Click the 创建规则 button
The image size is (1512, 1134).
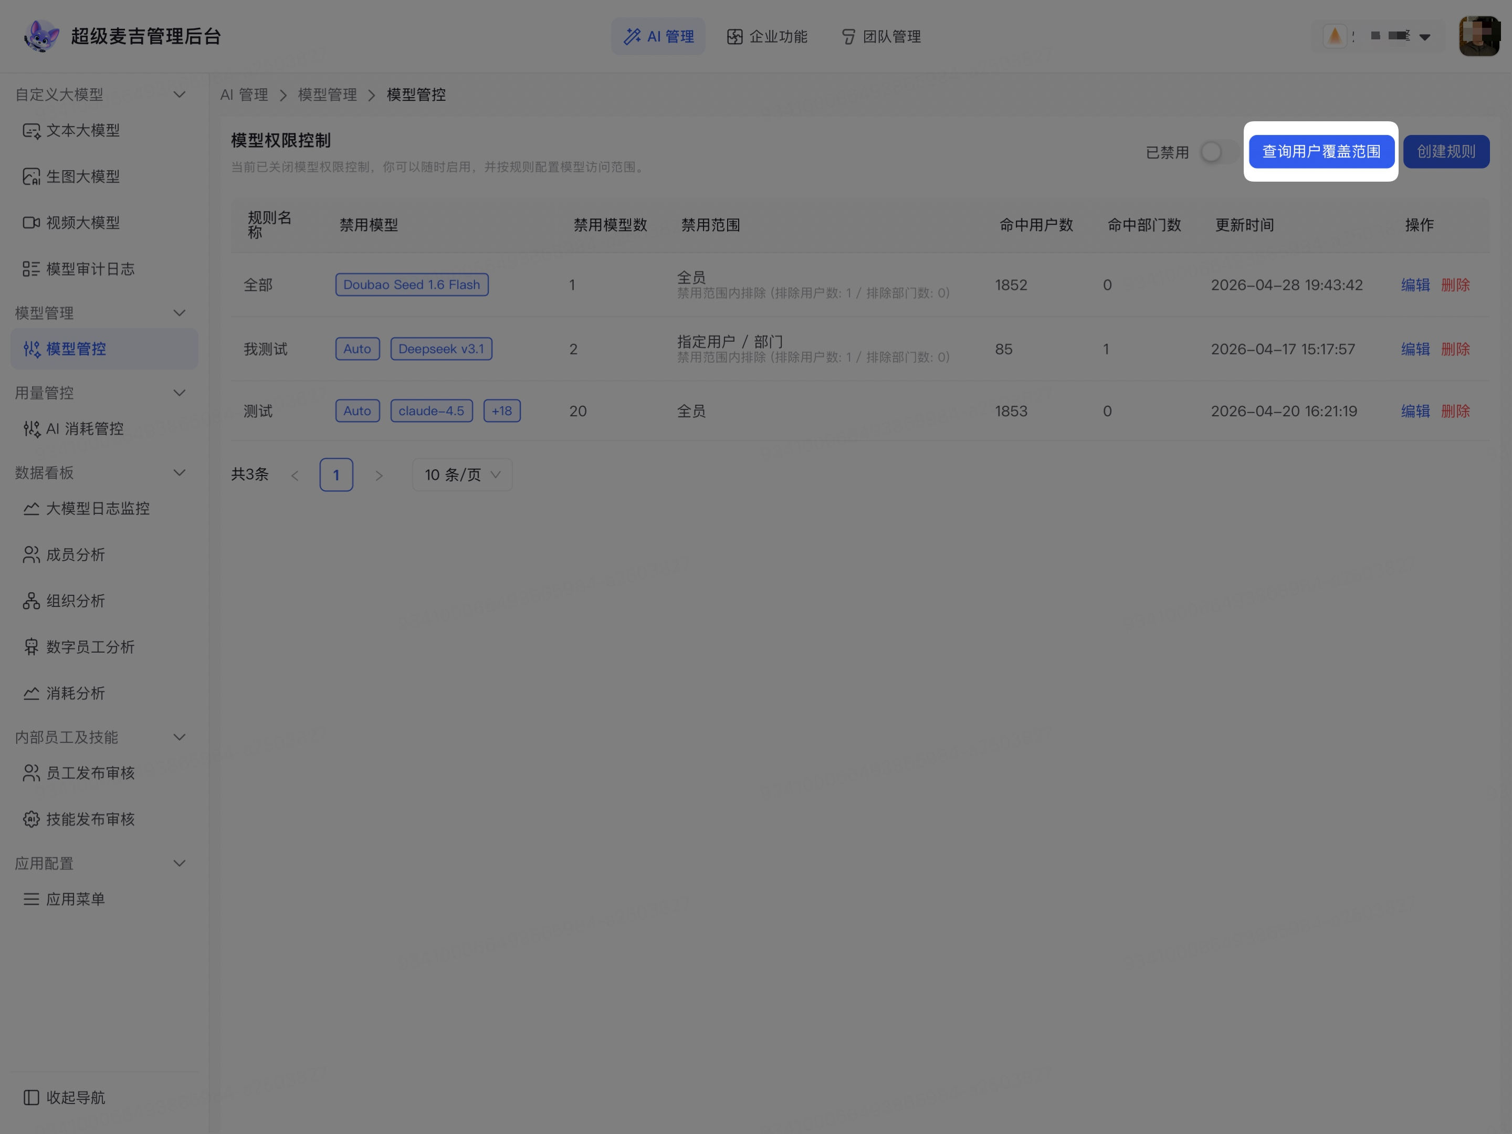click(1446, 152)
